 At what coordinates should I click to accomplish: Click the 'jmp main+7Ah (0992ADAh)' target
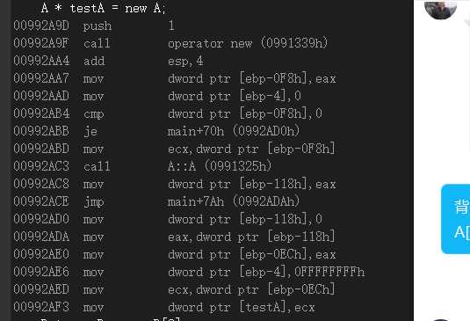tap(234, 201)
